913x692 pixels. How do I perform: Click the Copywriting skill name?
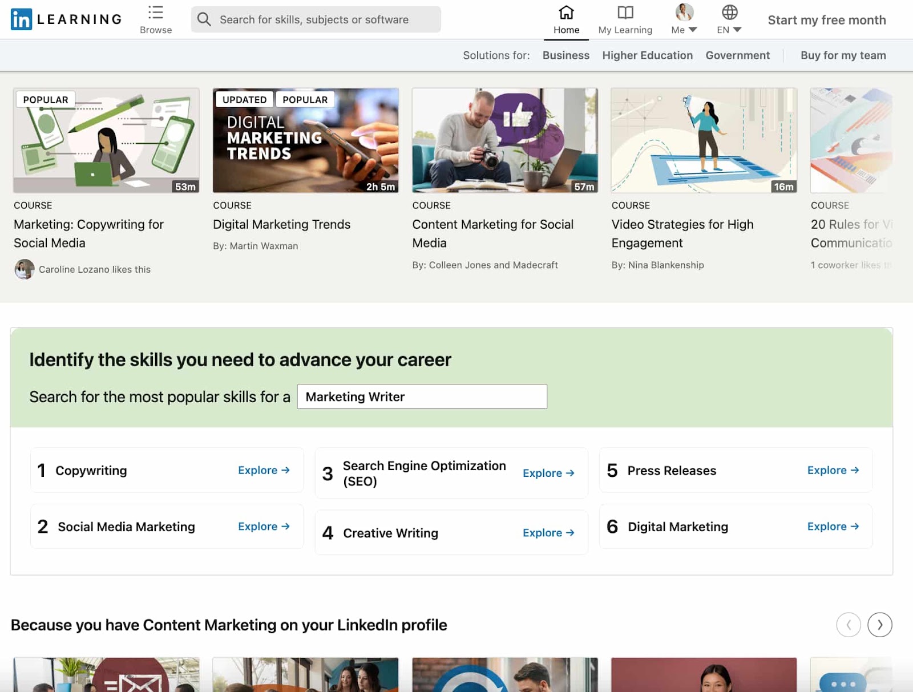tap(91, 470)
